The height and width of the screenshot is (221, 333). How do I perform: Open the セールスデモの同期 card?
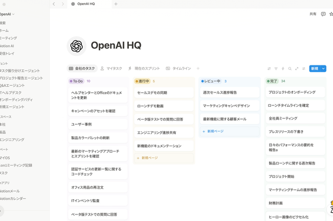click(164, 93)
